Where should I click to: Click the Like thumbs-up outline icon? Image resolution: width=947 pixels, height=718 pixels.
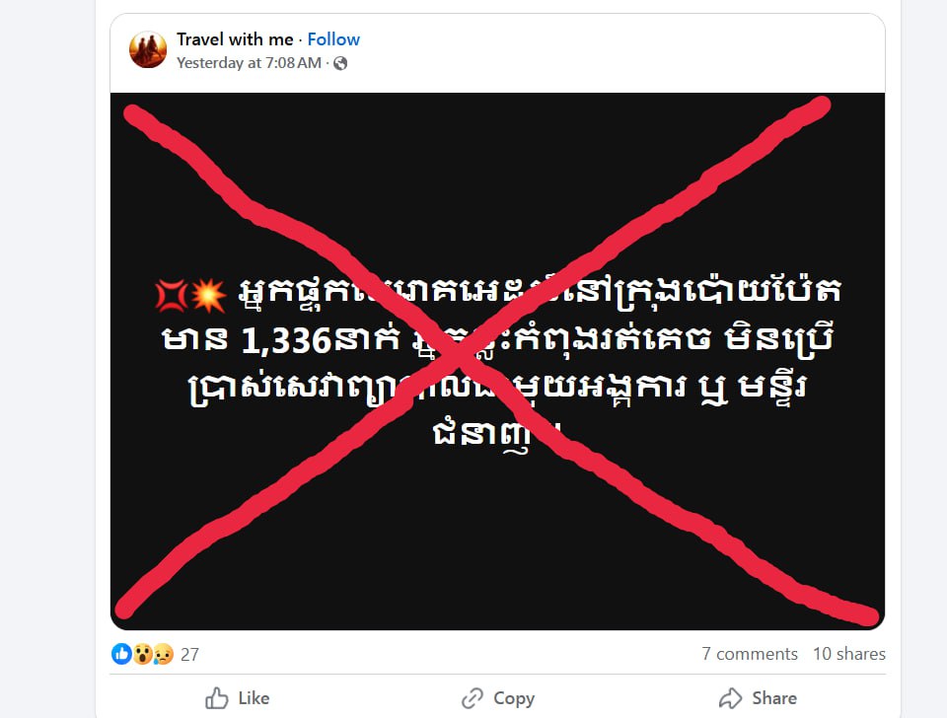pos(217,698)
